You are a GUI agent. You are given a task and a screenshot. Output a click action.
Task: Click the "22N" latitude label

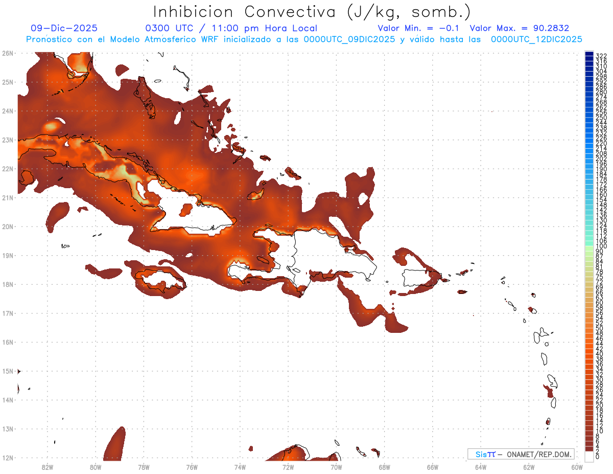tap(7, 169)
